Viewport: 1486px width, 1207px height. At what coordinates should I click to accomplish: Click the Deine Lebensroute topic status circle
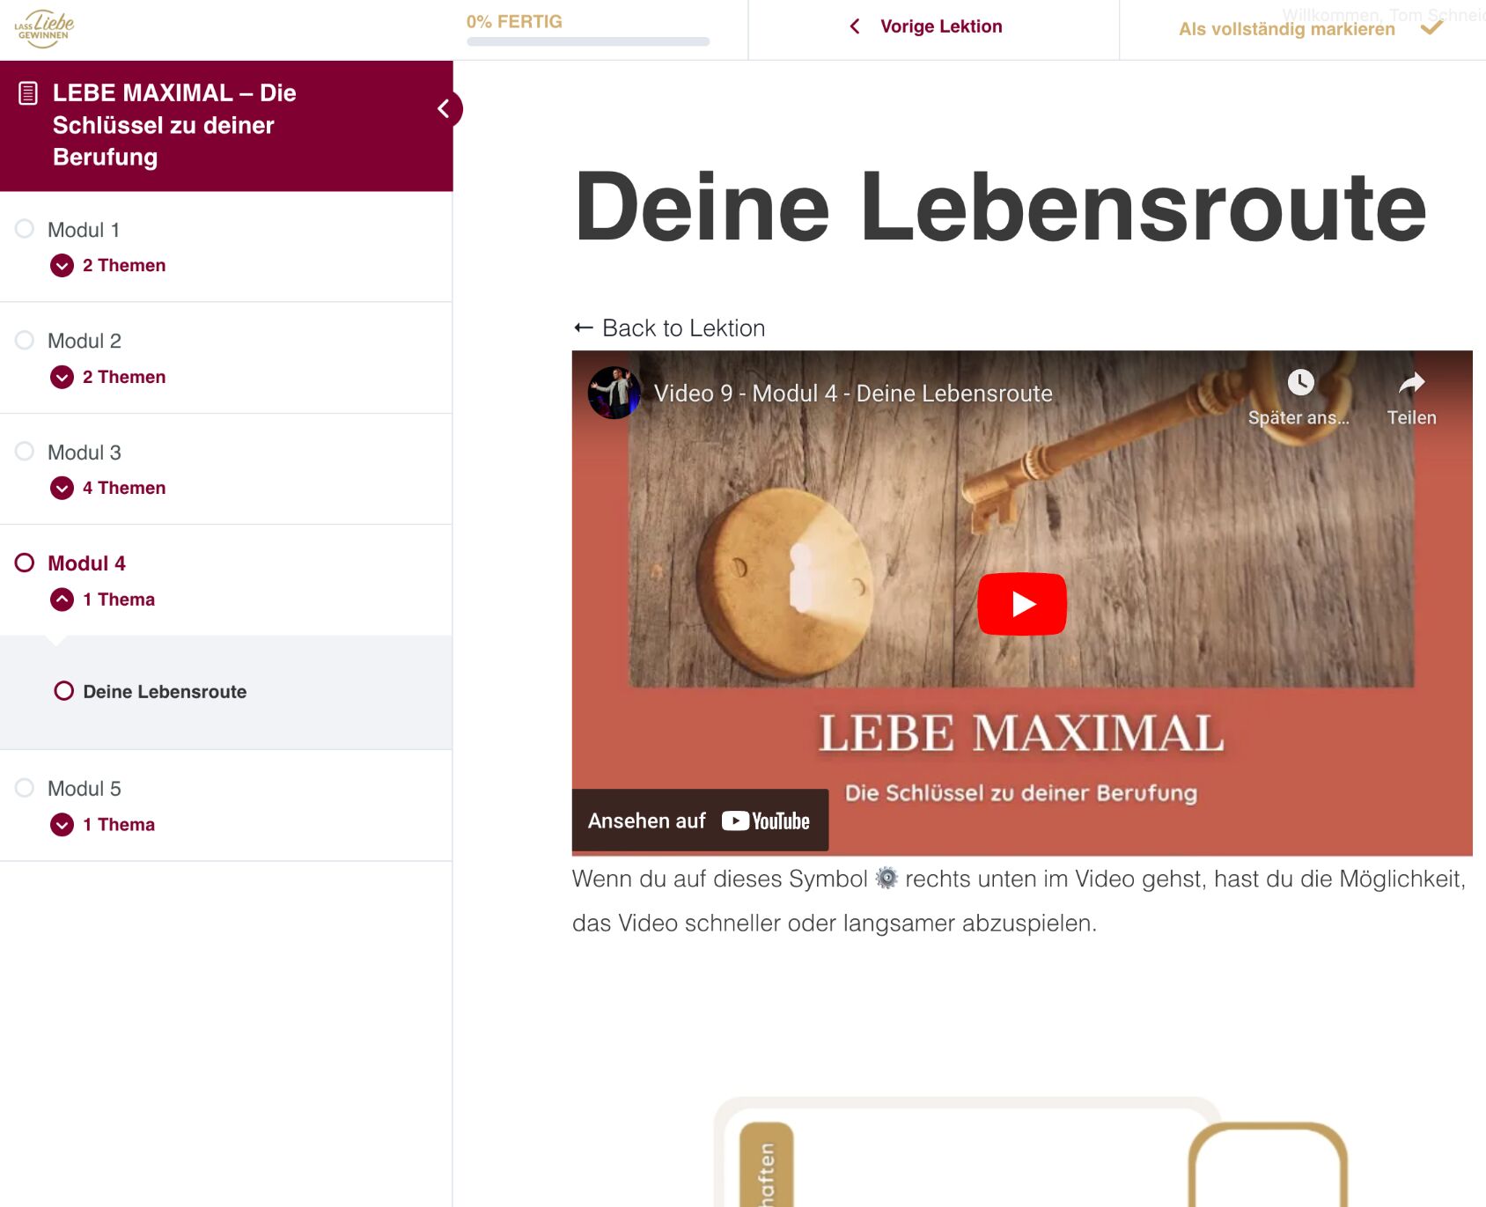[x=63, y=691]
